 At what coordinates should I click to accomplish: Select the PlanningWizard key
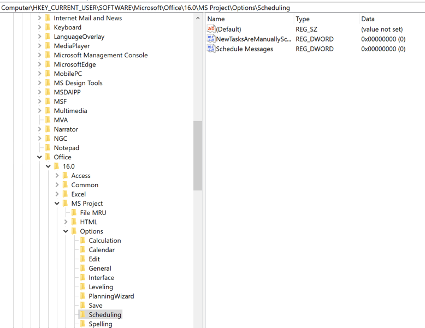[x=111, y=296]
